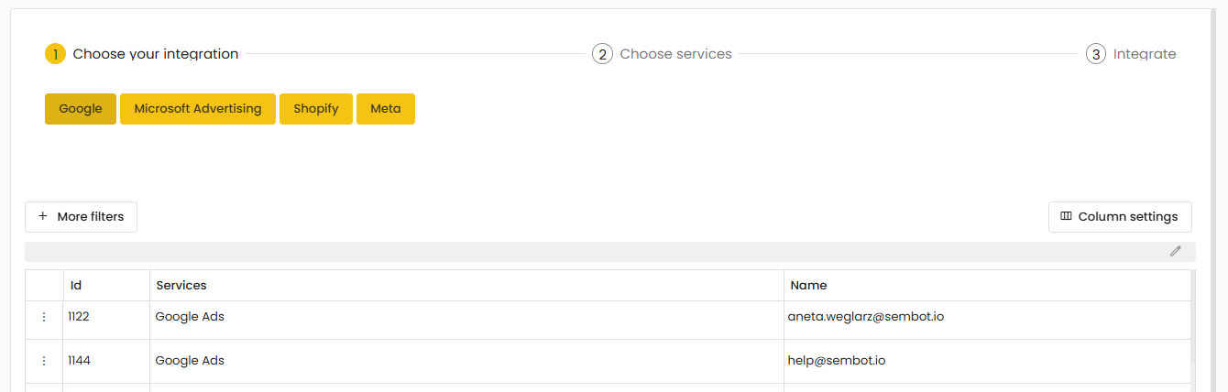
Task: Pick the Meta integration
Action: coord(385,109)
